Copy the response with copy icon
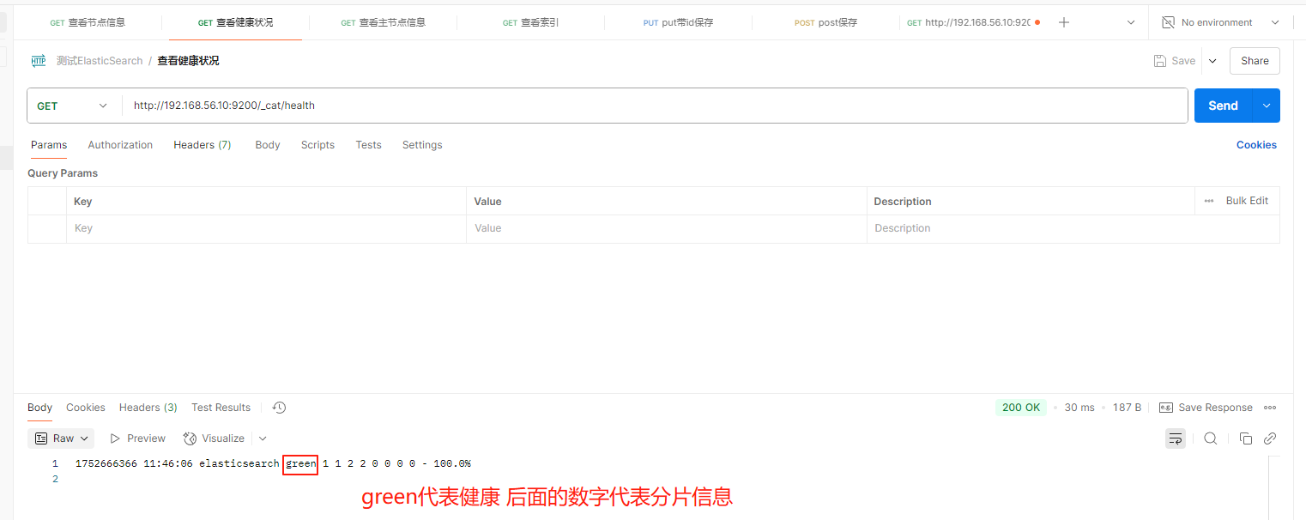 coord(1246,438)
